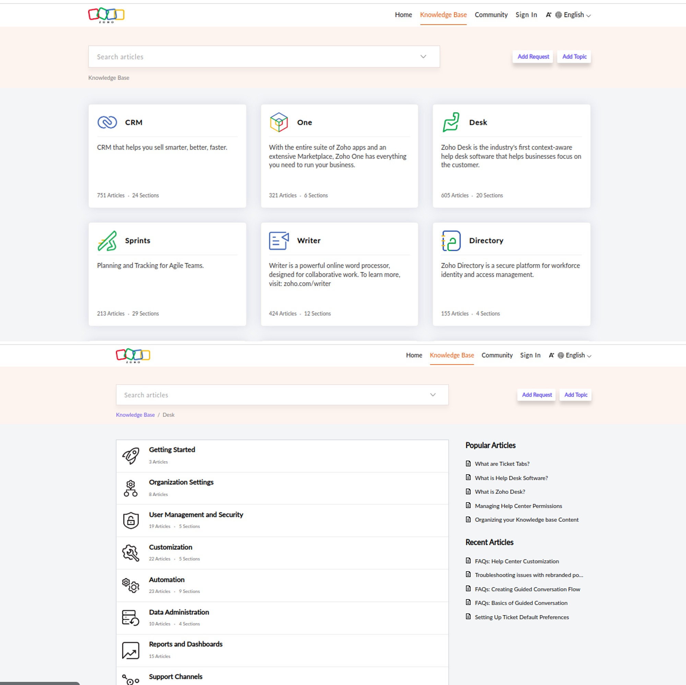Click the Writer word processor icon
The width and height of the screenshot is (686, 685).
(279, 240)
